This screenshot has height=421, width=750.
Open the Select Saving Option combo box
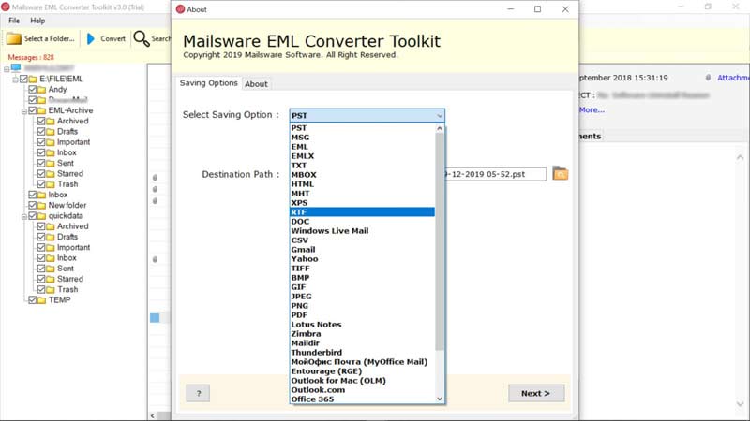(367, 115)
